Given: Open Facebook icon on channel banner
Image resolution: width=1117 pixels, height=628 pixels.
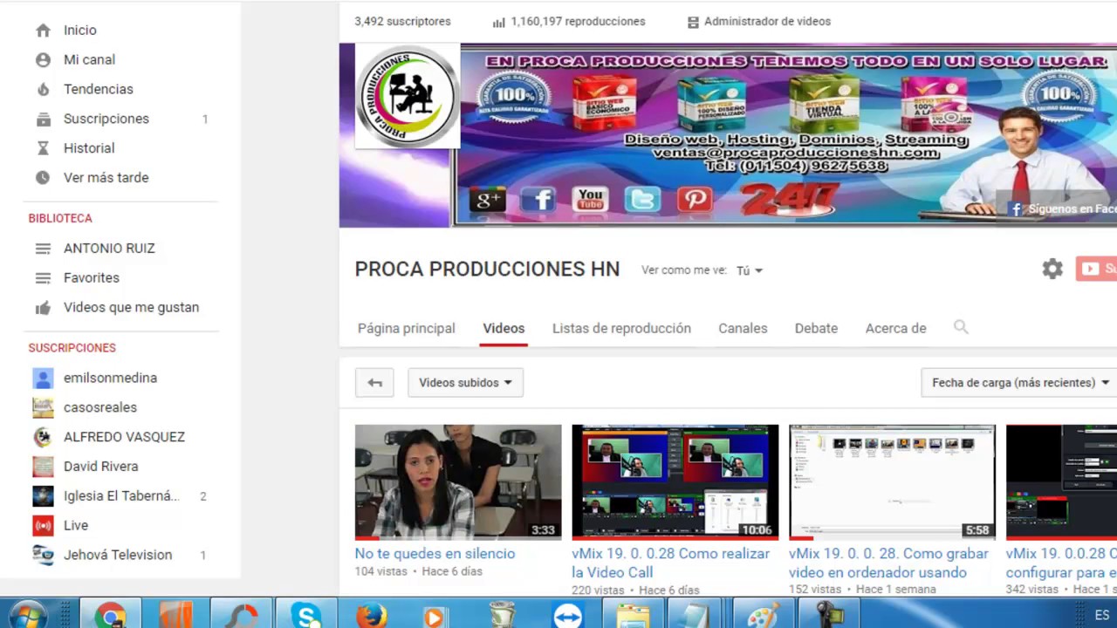Looking at the screenshot, I should point(538,200).
